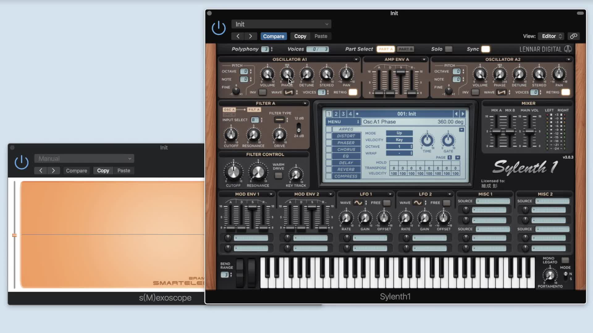Click the s(M)exoscope power icon

coord(22,162)
